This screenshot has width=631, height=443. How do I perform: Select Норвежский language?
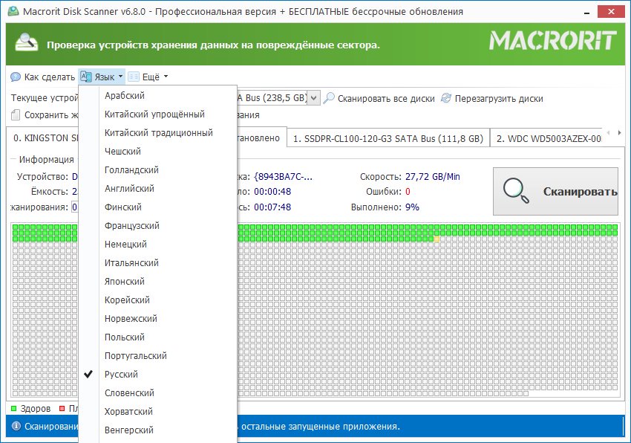(157, 318)
